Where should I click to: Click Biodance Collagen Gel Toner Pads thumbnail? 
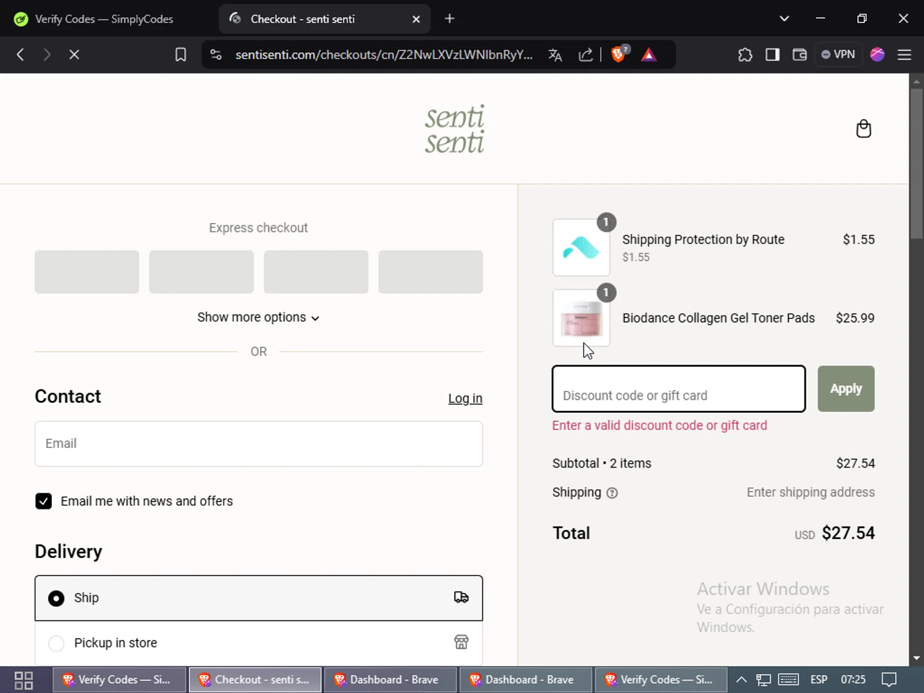coord(582,318)
